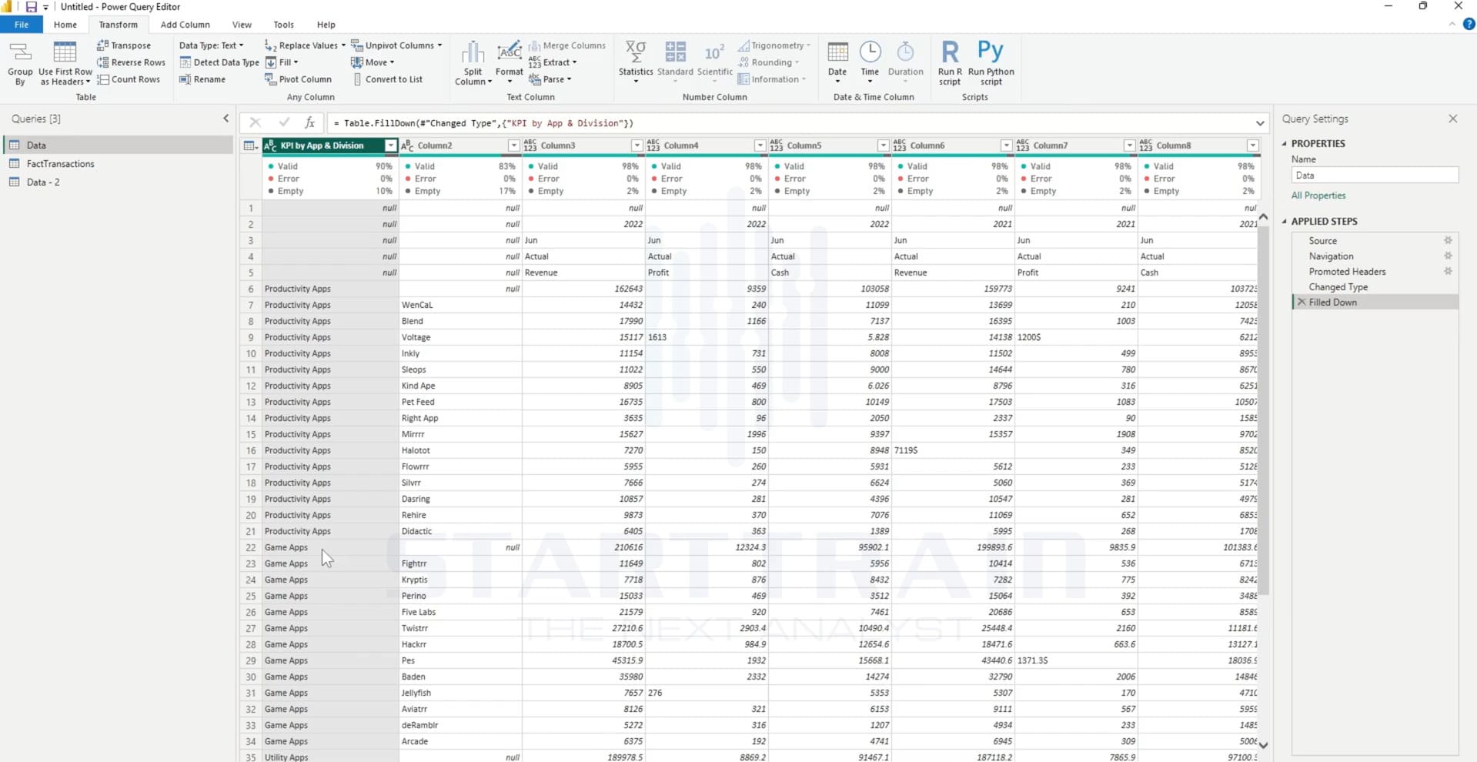Click Detect Data Type
Viewport: 1477px width, 762px height.
click(219, 62)
